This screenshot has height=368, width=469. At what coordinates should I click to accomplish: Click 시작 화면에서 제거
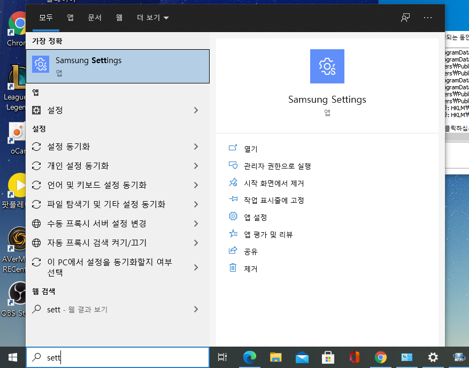[266, 183]
